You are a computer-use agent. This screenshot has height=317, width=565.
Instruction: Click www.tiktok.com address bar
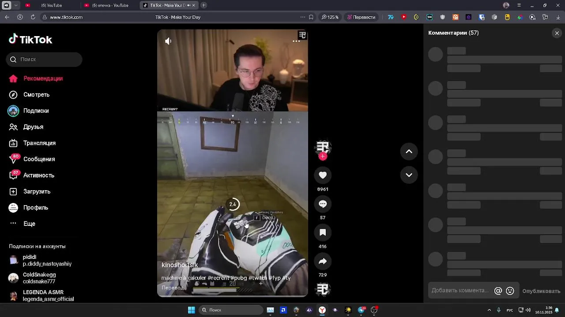[x=66, y=17]
